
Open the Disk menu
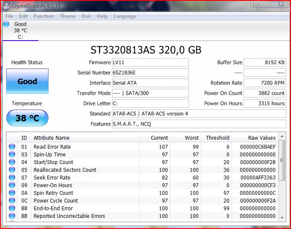[86, 16]
